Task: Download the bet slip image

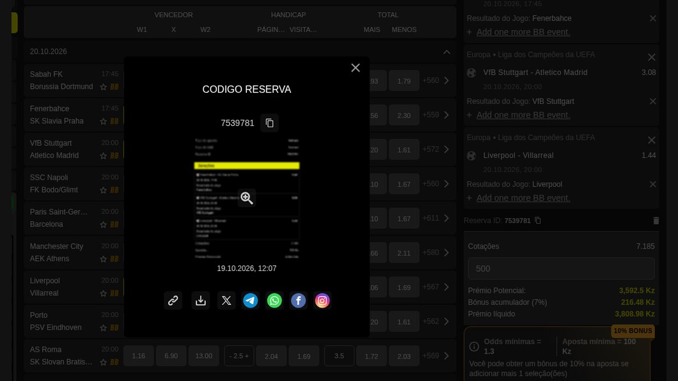Action: tap(201, 300)
